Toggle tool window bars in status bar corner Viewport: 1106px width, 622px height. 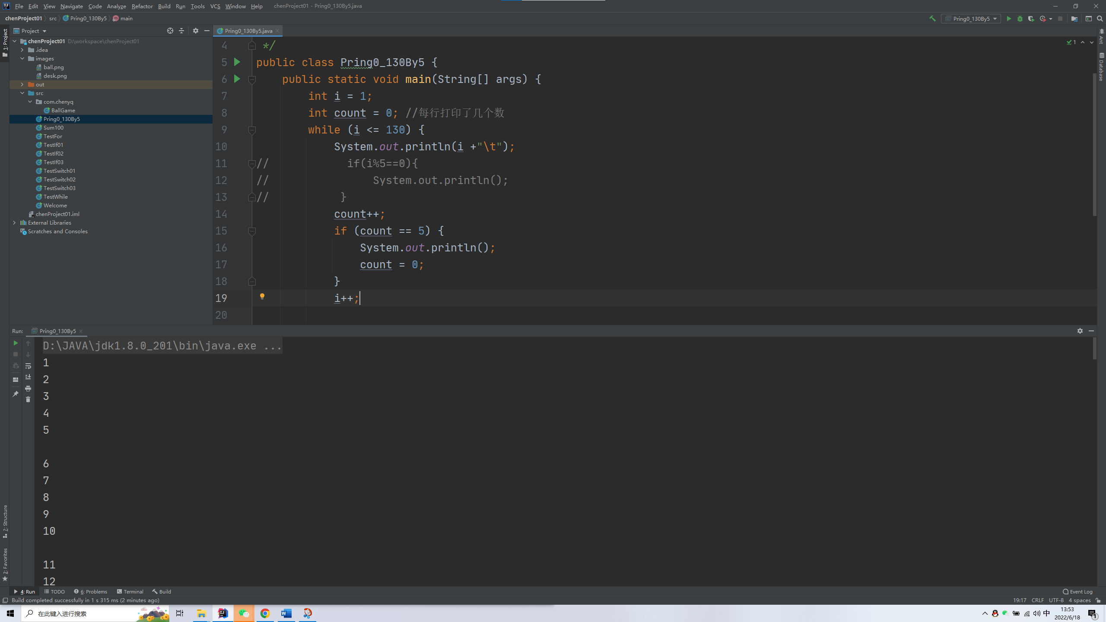5,600
